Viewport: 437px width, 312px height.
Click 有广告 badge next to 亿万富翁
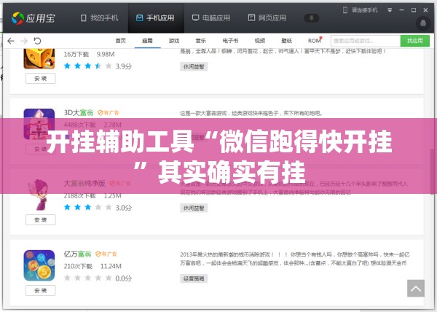click(106, 254)
